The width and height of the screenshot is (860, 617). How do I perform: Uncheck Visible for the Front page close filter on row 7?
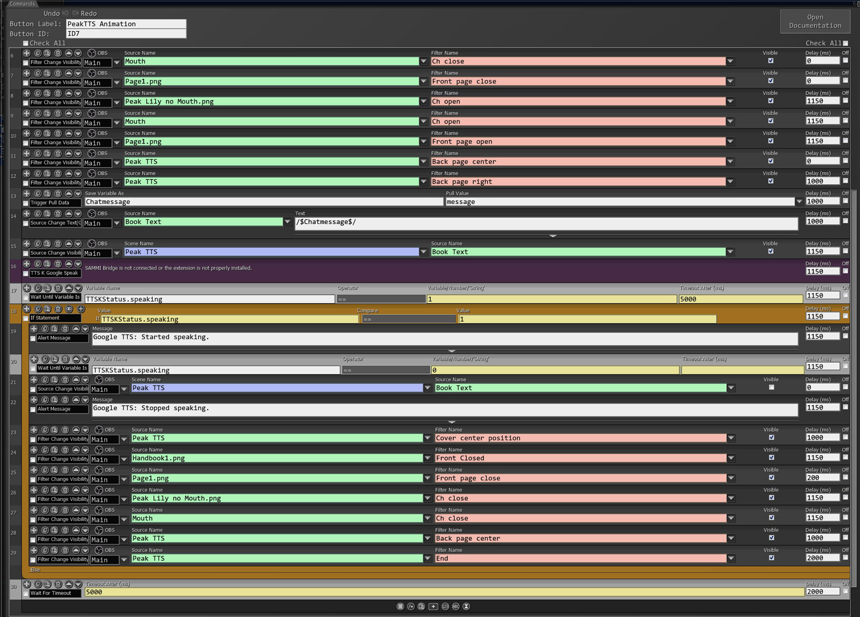(x=770, y=81)
